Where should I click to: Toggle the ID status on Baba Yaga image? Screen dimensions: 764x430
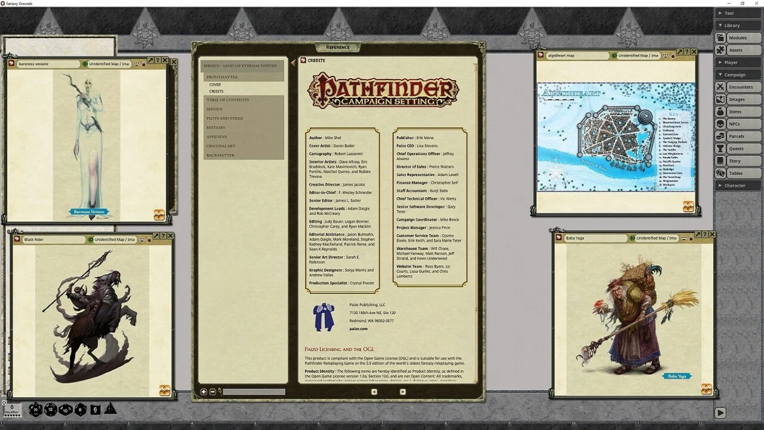tap(633, 238)
